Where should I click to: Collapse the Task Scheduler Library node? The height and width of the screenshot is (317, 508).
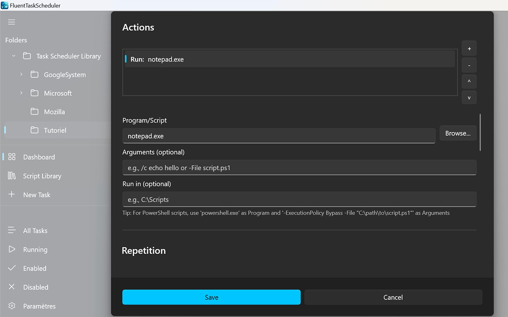click(13, 55)
